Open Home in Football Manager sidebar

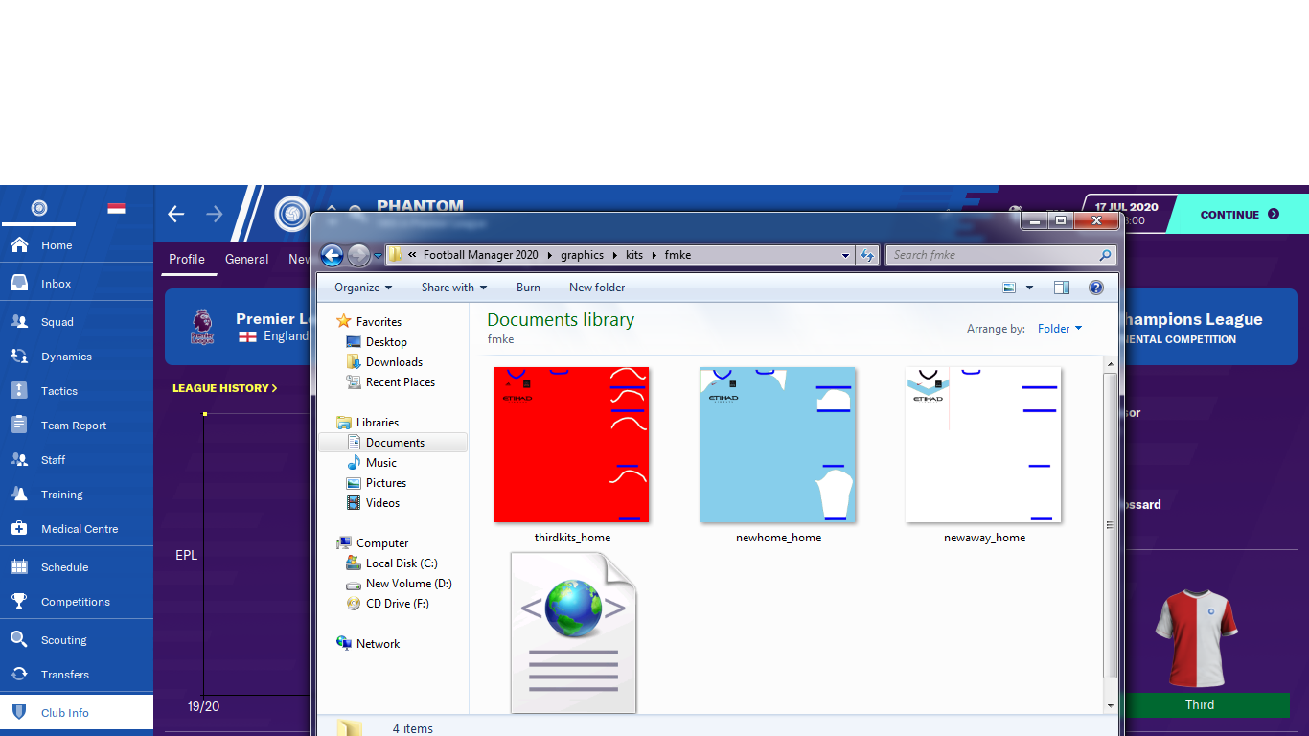(x=77, y=245)
